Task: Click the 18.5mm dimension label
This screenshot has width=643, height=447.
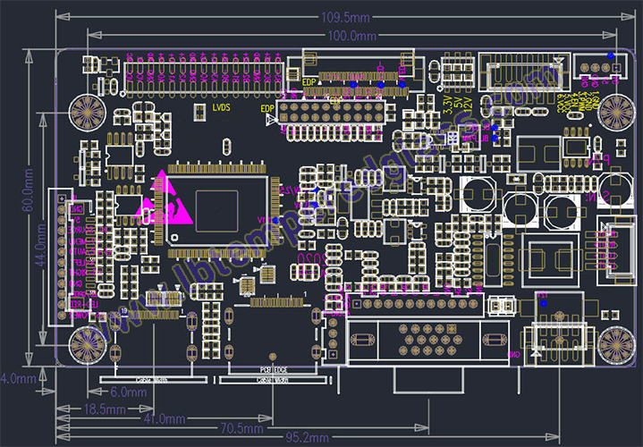Action: pyautogui.click(x=105, y=409)
